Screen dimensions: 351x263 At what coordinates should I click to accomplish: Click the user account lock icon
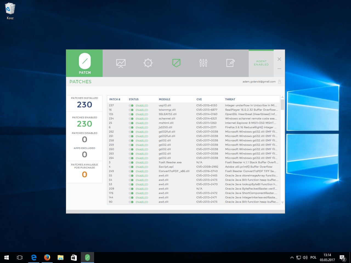pyautogui.click(x=279, y=82)
